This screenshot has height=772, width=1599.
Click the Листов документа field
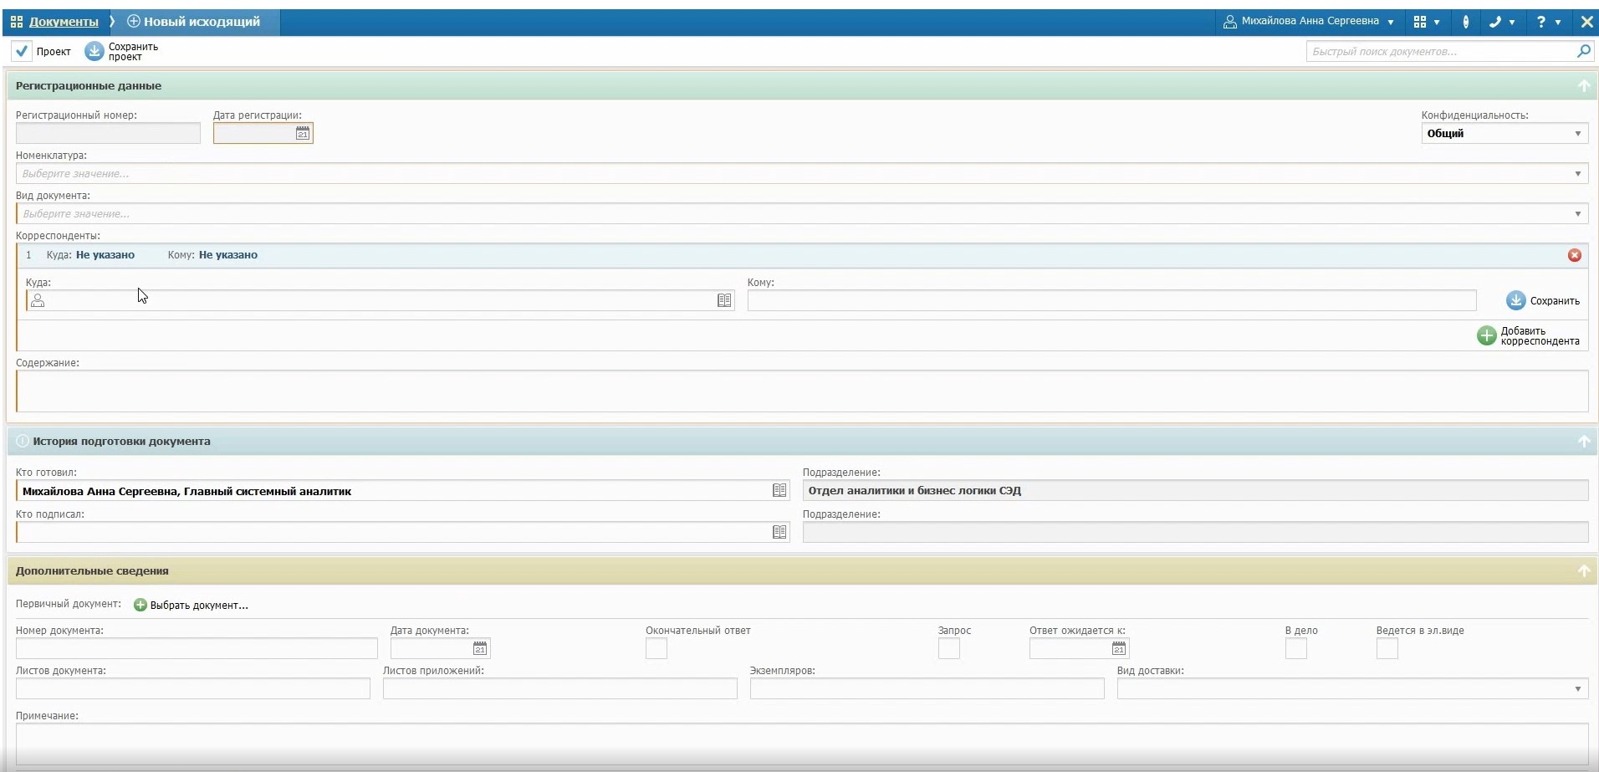192,688
